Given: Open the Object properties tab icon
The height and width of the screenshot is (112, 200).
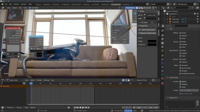Looking at the screenshot, I should [x=162, y=56].
